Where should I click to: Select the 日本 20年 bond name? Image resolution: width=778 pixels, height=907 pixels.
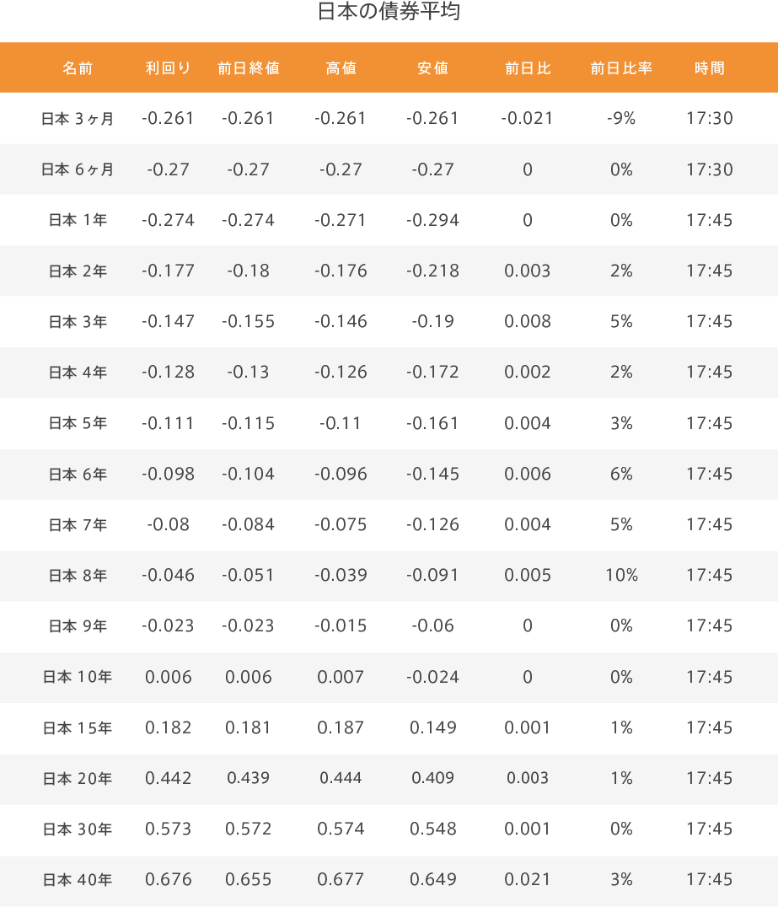tap(78, 778)
